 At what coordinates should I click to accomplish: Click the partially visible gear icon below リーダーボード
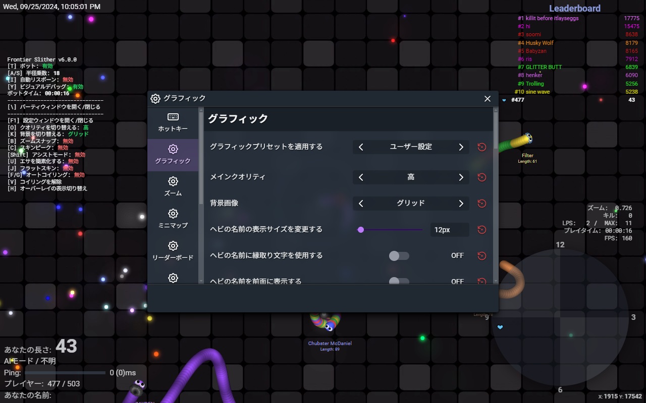pyautogui.click(x=173, y=278)
